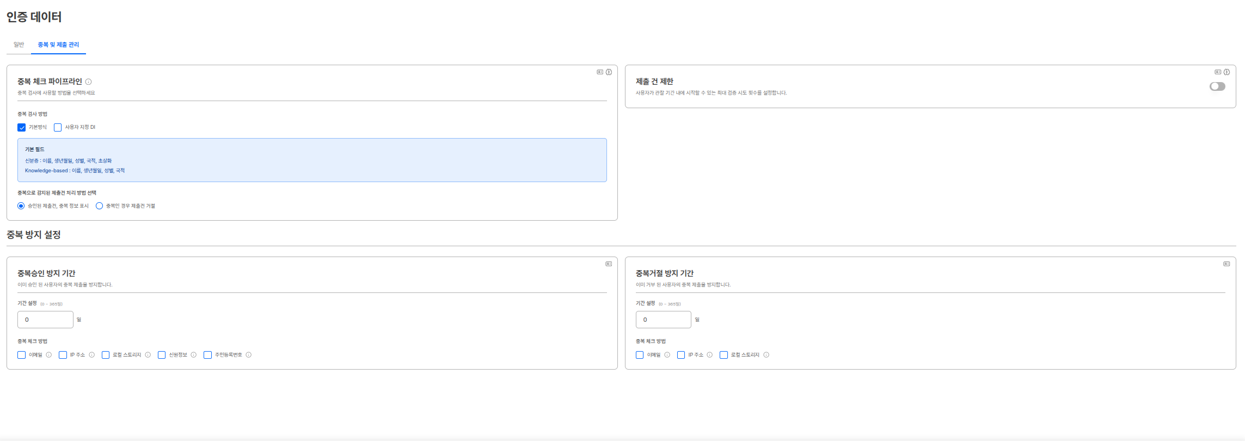This screenshot has height=443, width=1245.
Task: Click info icon next to 이메일 in 중복승인 card
Action: pyautogui.click(x=49, y=355)
